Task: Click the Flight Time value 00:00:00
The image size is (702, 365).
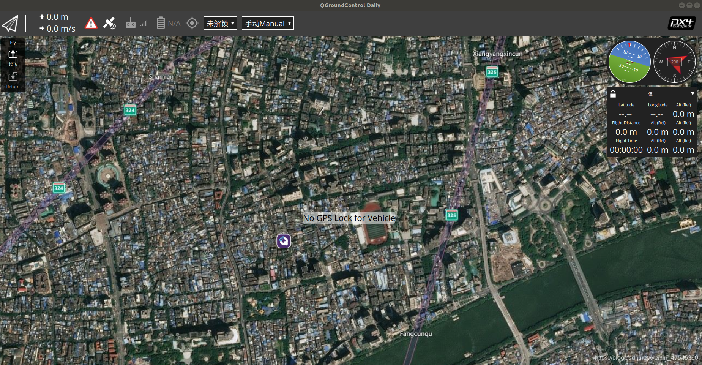Action: tap(626, 150)
